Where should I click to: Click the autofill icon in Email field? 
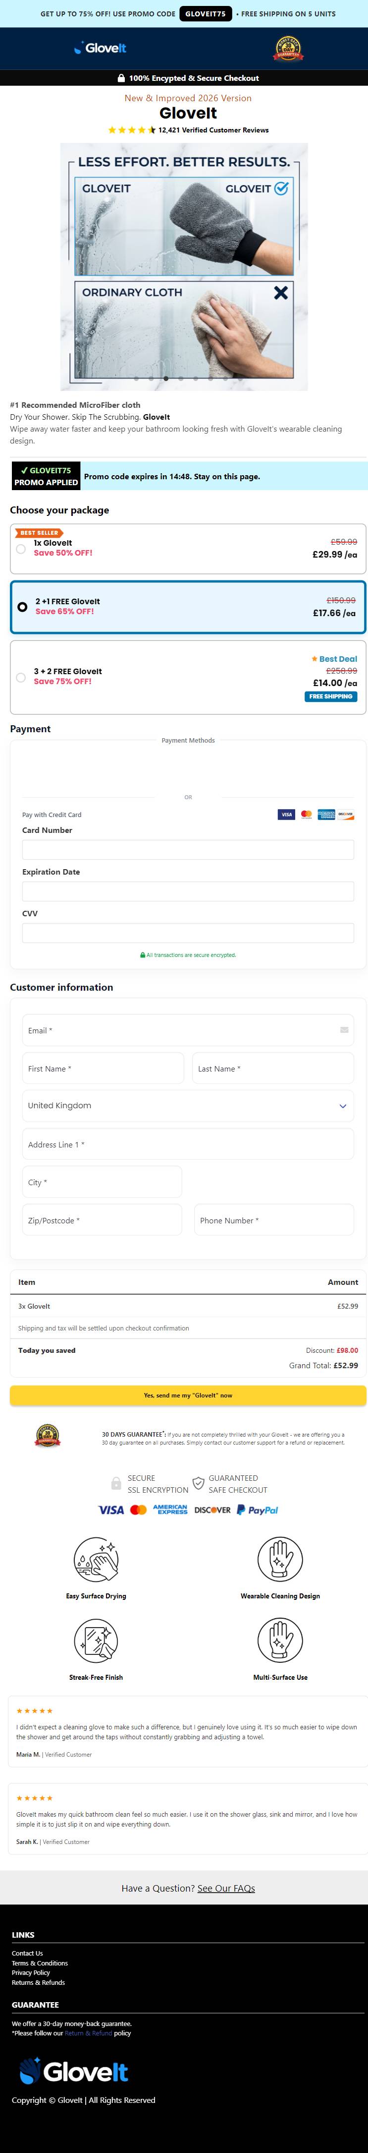[x=344, y=1030]
